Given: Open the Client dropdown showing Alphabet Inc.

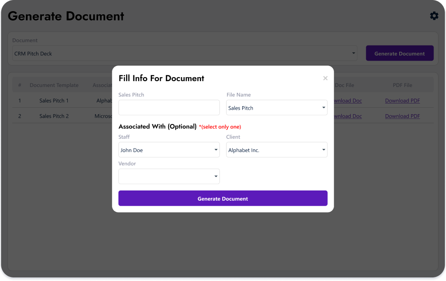Looking at the screenshot, I should 277,149.
